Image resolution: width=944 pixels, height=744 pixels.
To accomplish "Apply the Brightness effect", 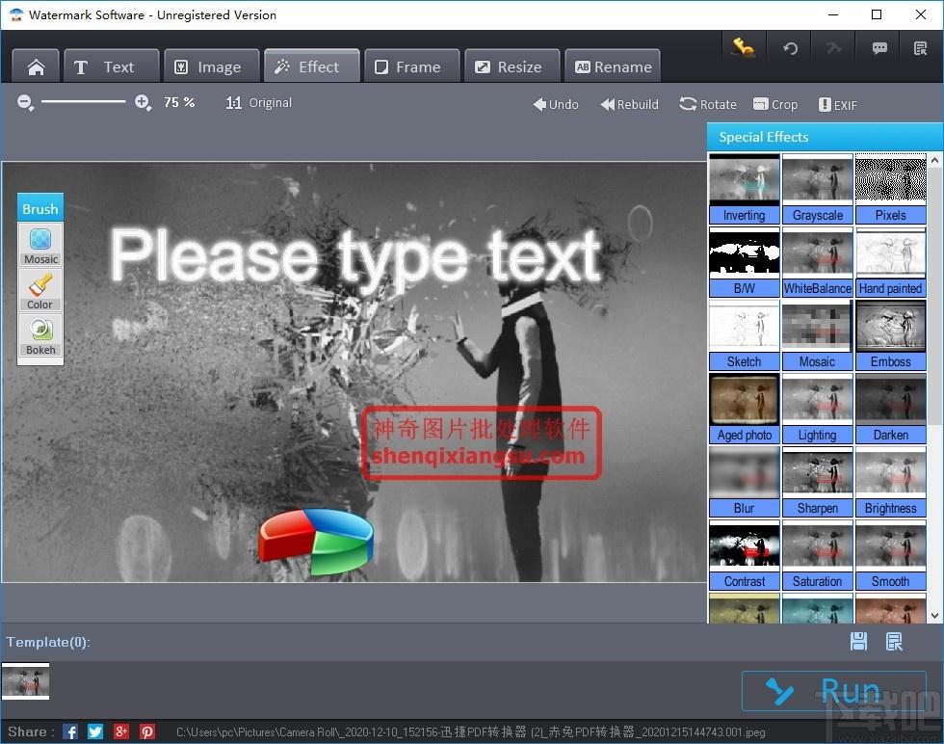I will tap(890, 482).
